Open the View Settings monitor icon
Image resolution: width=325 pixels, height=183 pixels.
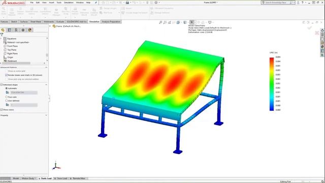[210, 22]
